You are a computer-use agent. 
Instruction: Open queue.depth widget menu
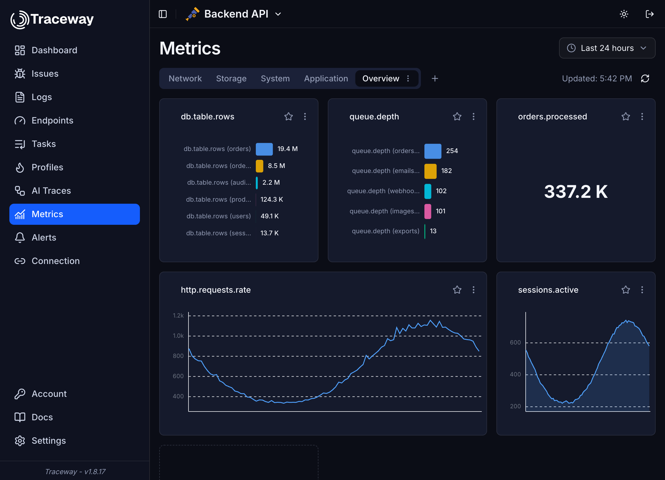474,117
